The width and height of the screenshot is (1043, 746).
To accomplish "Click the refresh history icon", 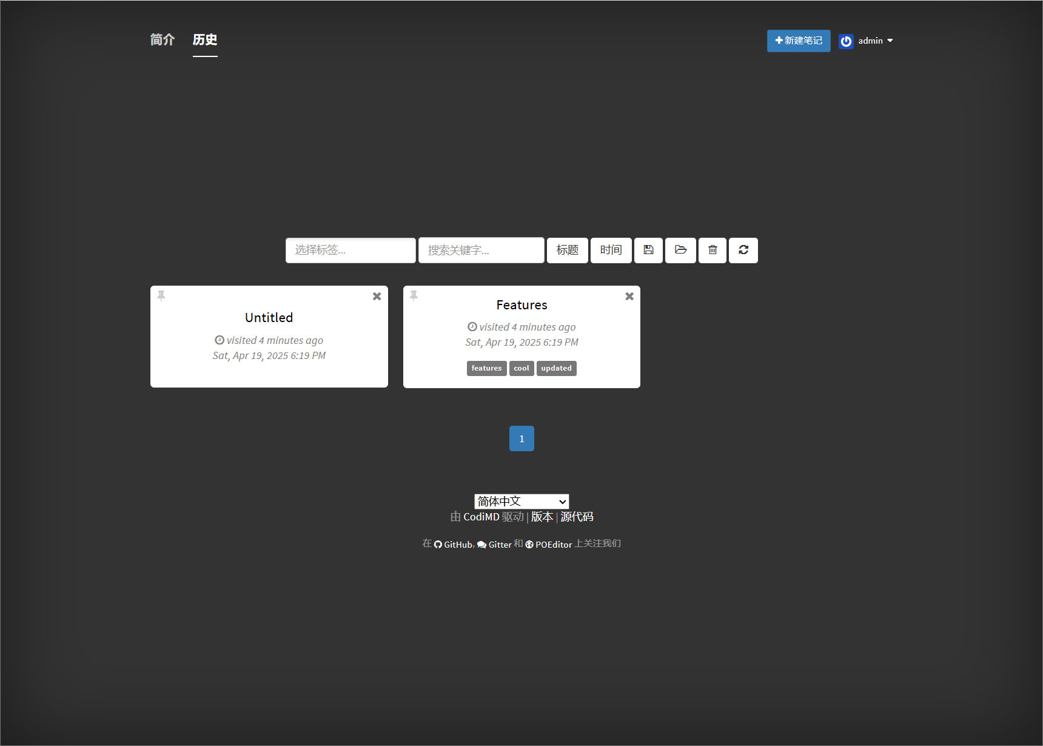I will (x=743, y=250).
